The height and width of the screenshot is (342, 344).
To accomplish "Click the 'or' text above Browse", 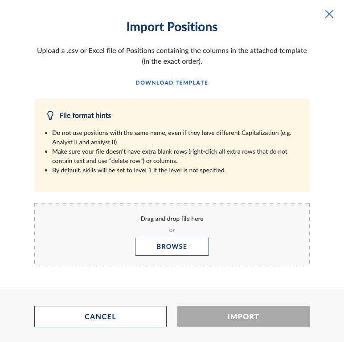I will pos(172,230).
